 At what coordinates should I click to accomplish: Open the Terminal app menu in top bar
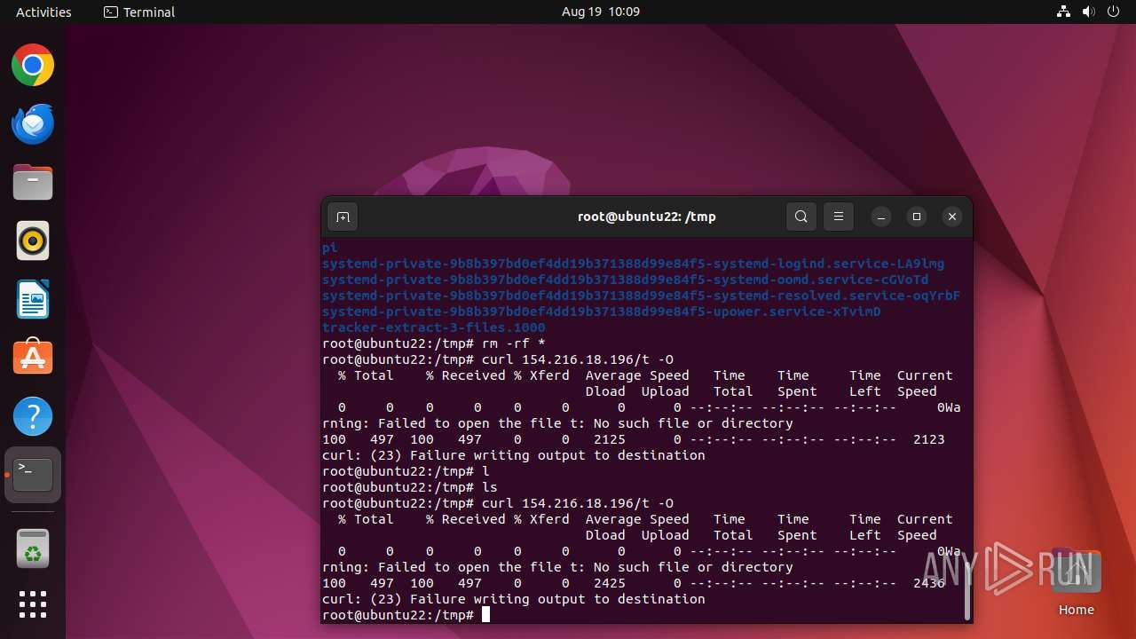pos(139,12)
